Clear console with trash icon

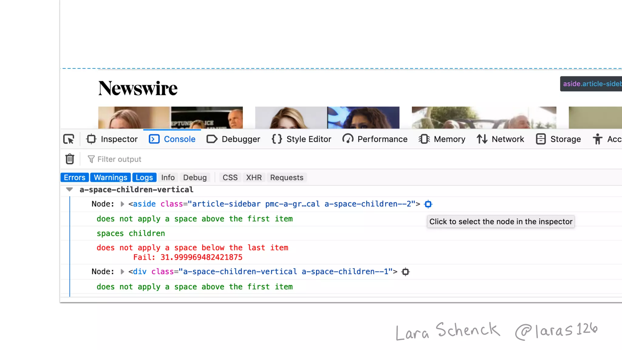point(70,159)
